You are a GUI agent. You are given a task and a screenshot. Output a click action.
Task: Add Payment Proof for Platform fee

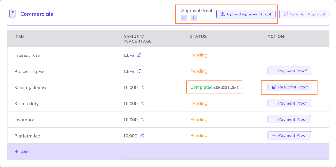tap(289, 135)
